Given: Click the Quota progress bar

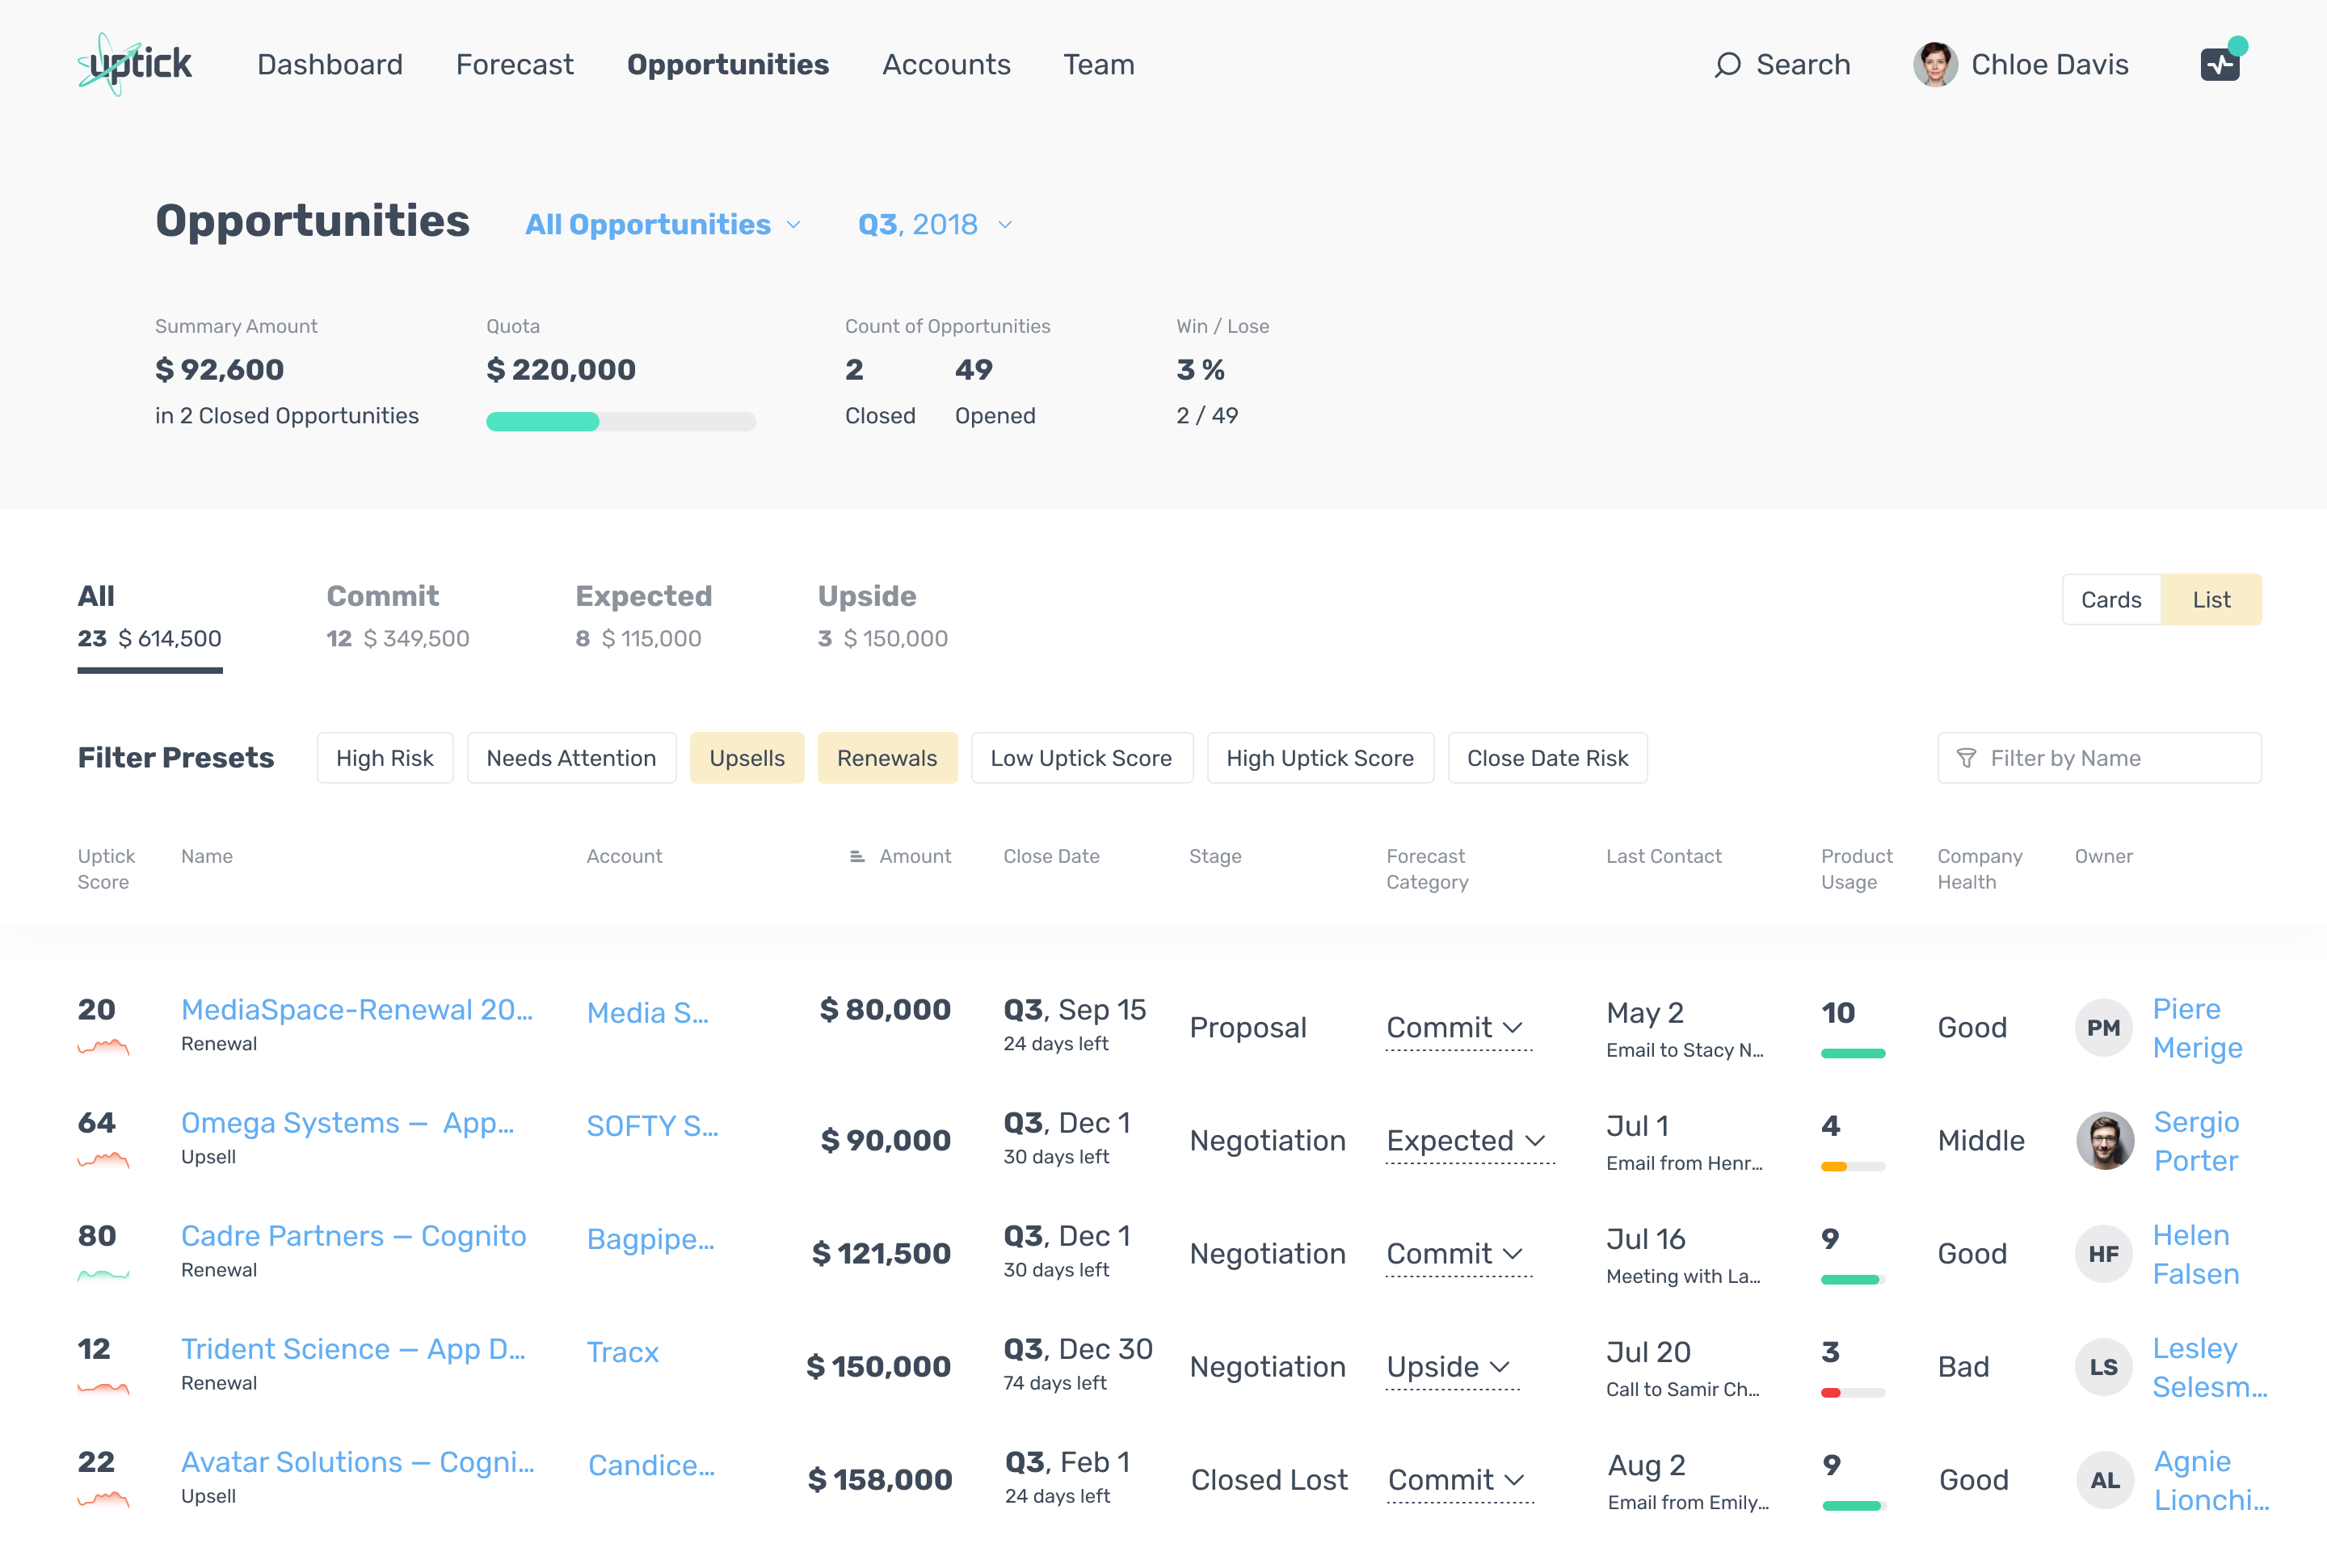Looking at the screenshot, I should 621,422.
